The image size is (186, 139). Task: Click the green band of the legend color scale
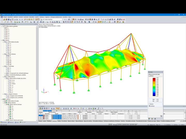[154, 88]
